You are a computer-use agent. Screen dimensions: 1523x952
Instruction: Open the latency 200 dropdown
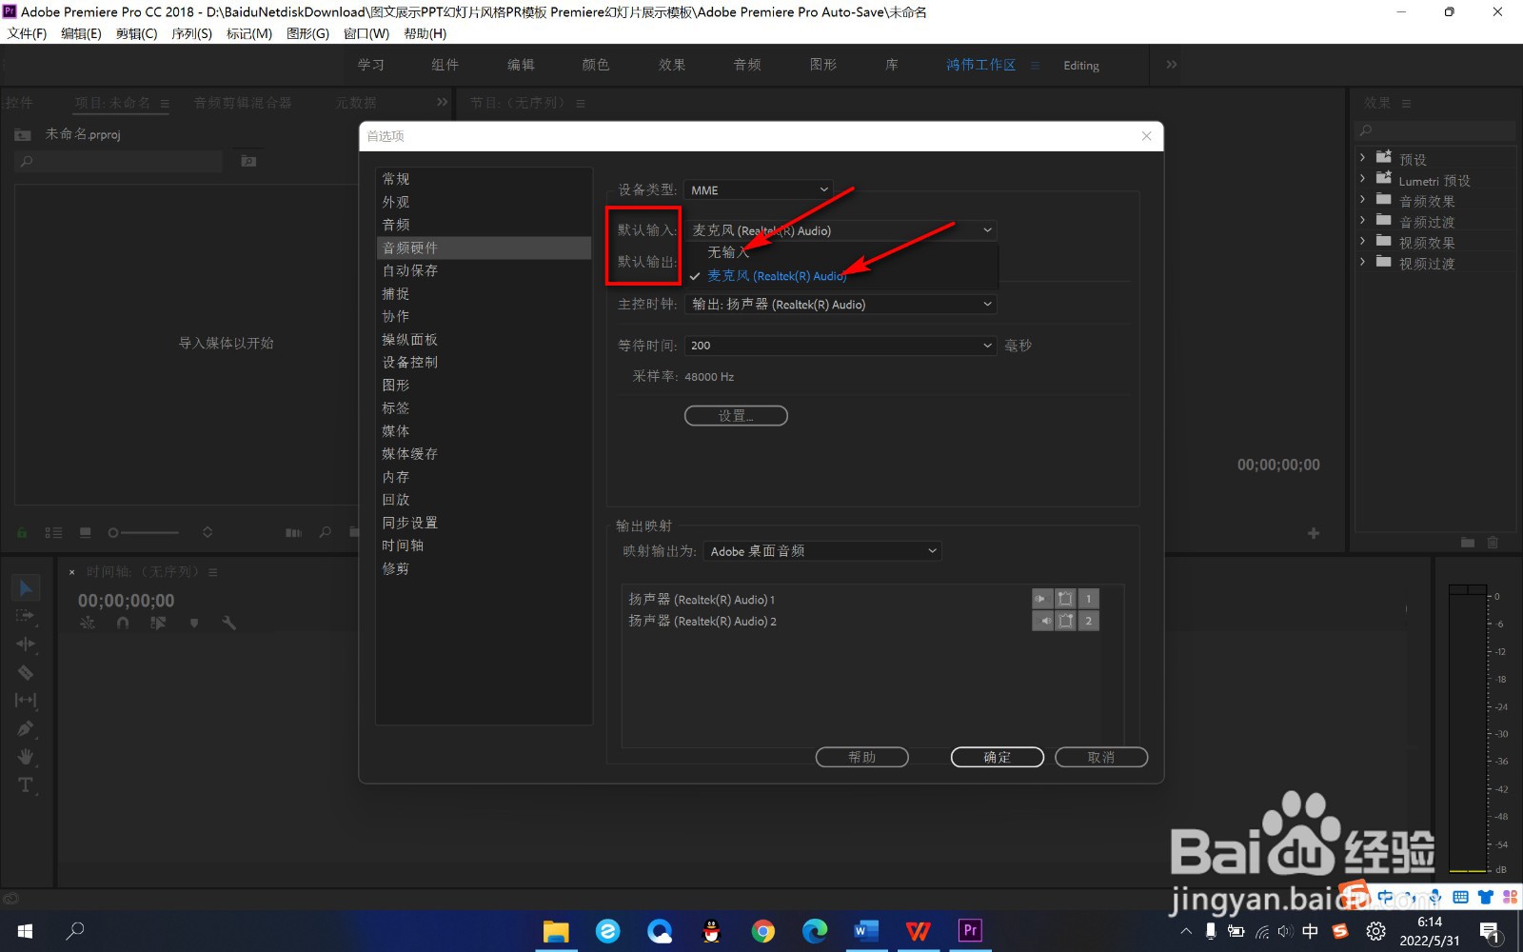pos(841,346)
